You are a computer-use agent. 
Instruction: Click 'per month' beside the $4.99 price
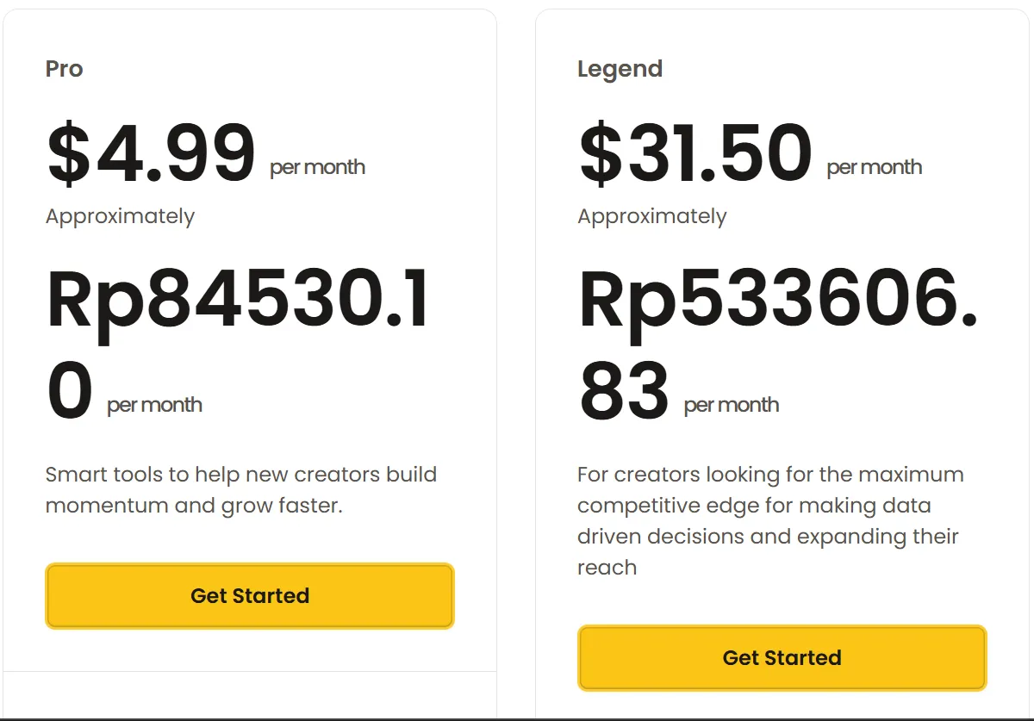coord(317,167)
